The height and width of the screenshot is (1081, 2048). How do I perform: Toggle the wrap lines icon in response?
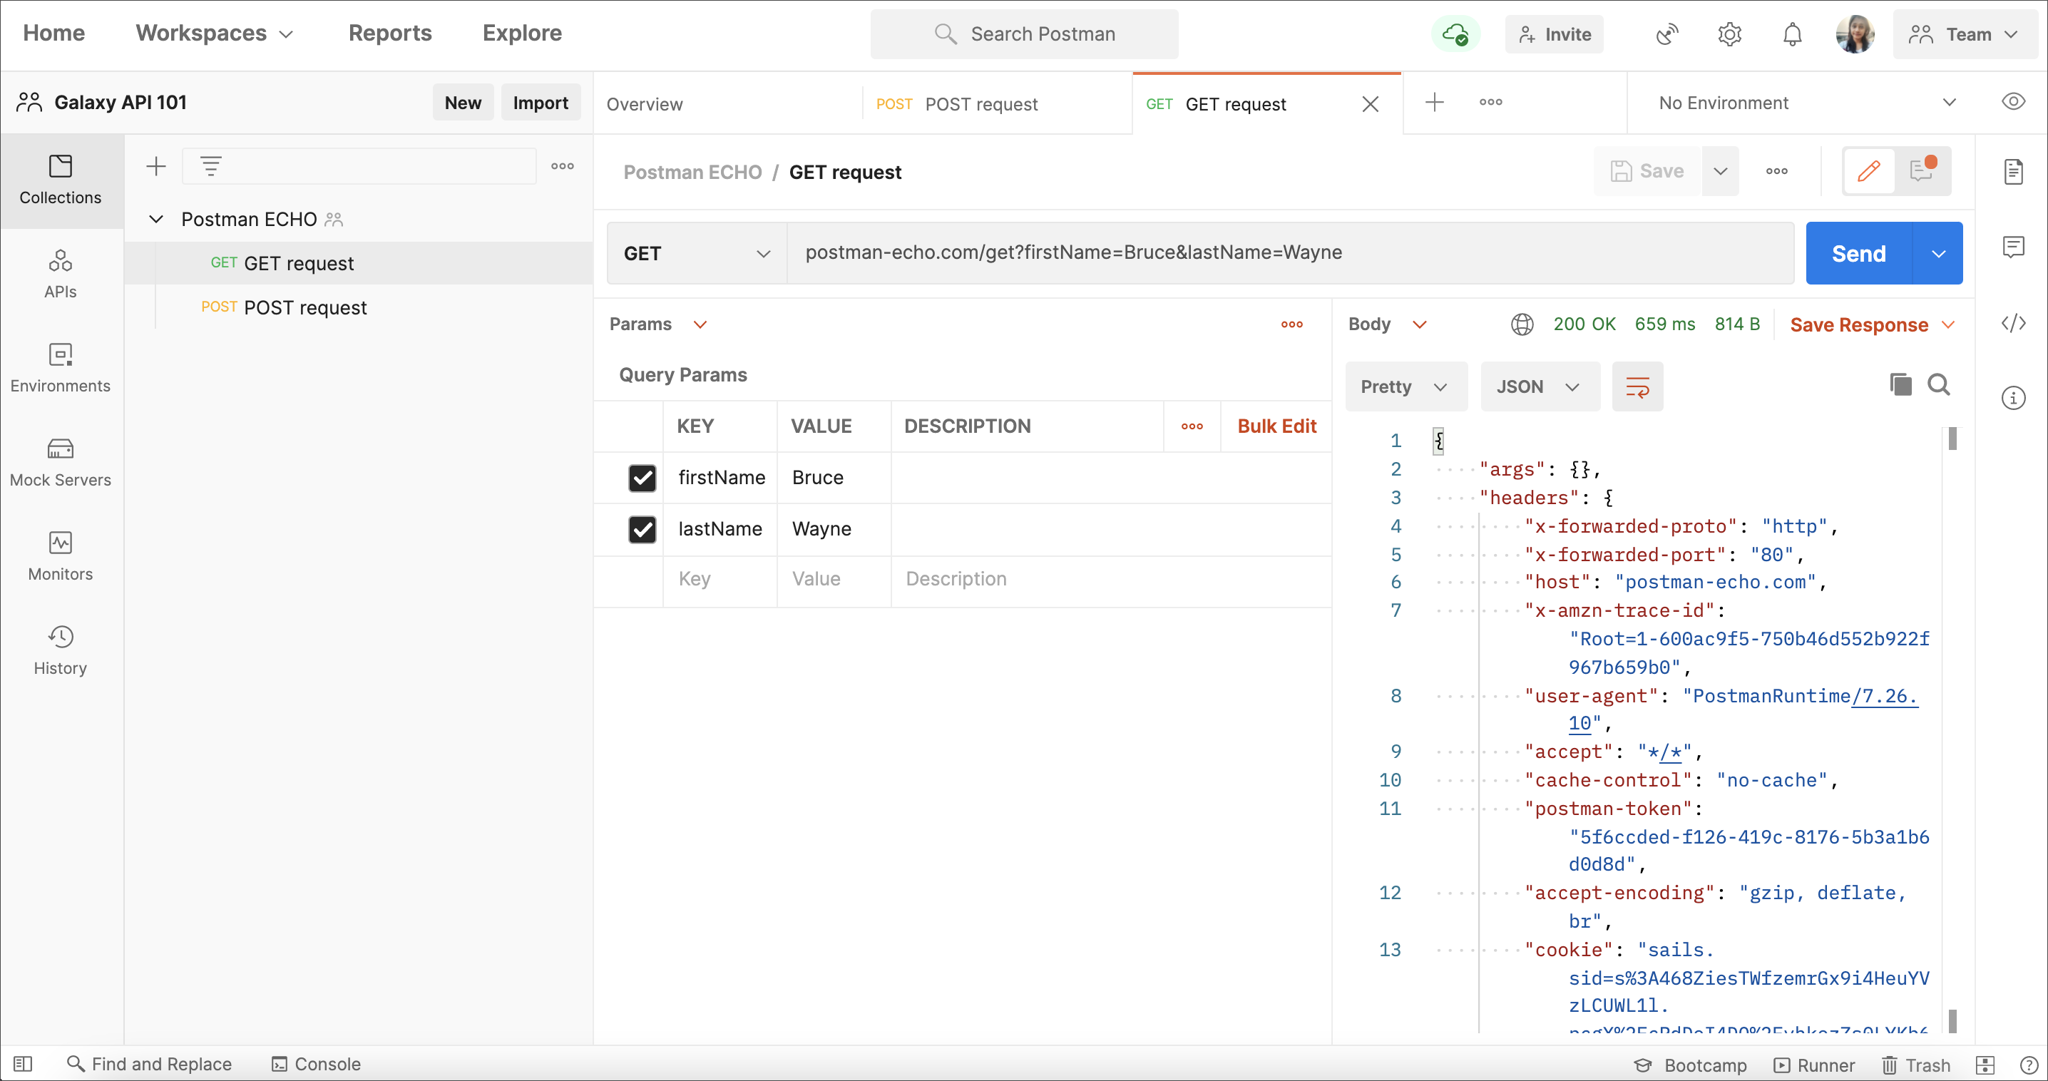[1637, 387]
